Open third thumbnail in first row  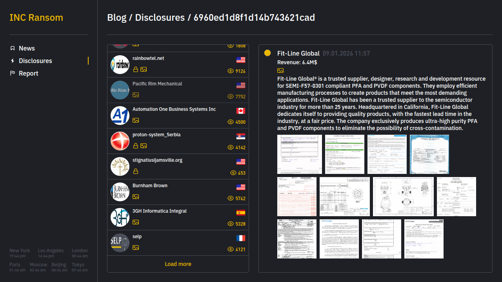tap(387, 154)
